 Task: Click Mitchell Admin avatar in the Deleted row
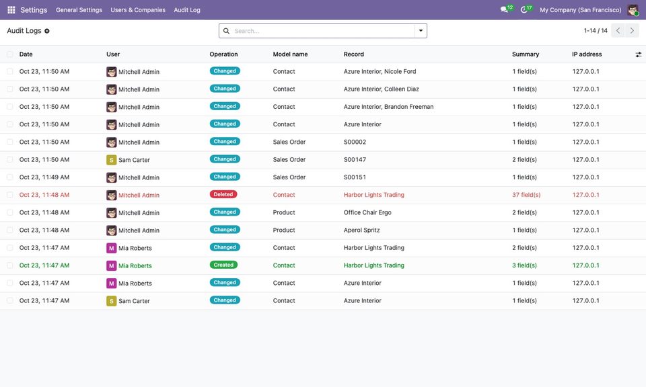point(111,195)
